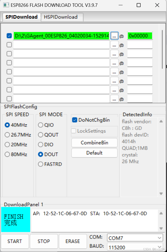
Task: Click the STOP button
Action: coord(44,241)
